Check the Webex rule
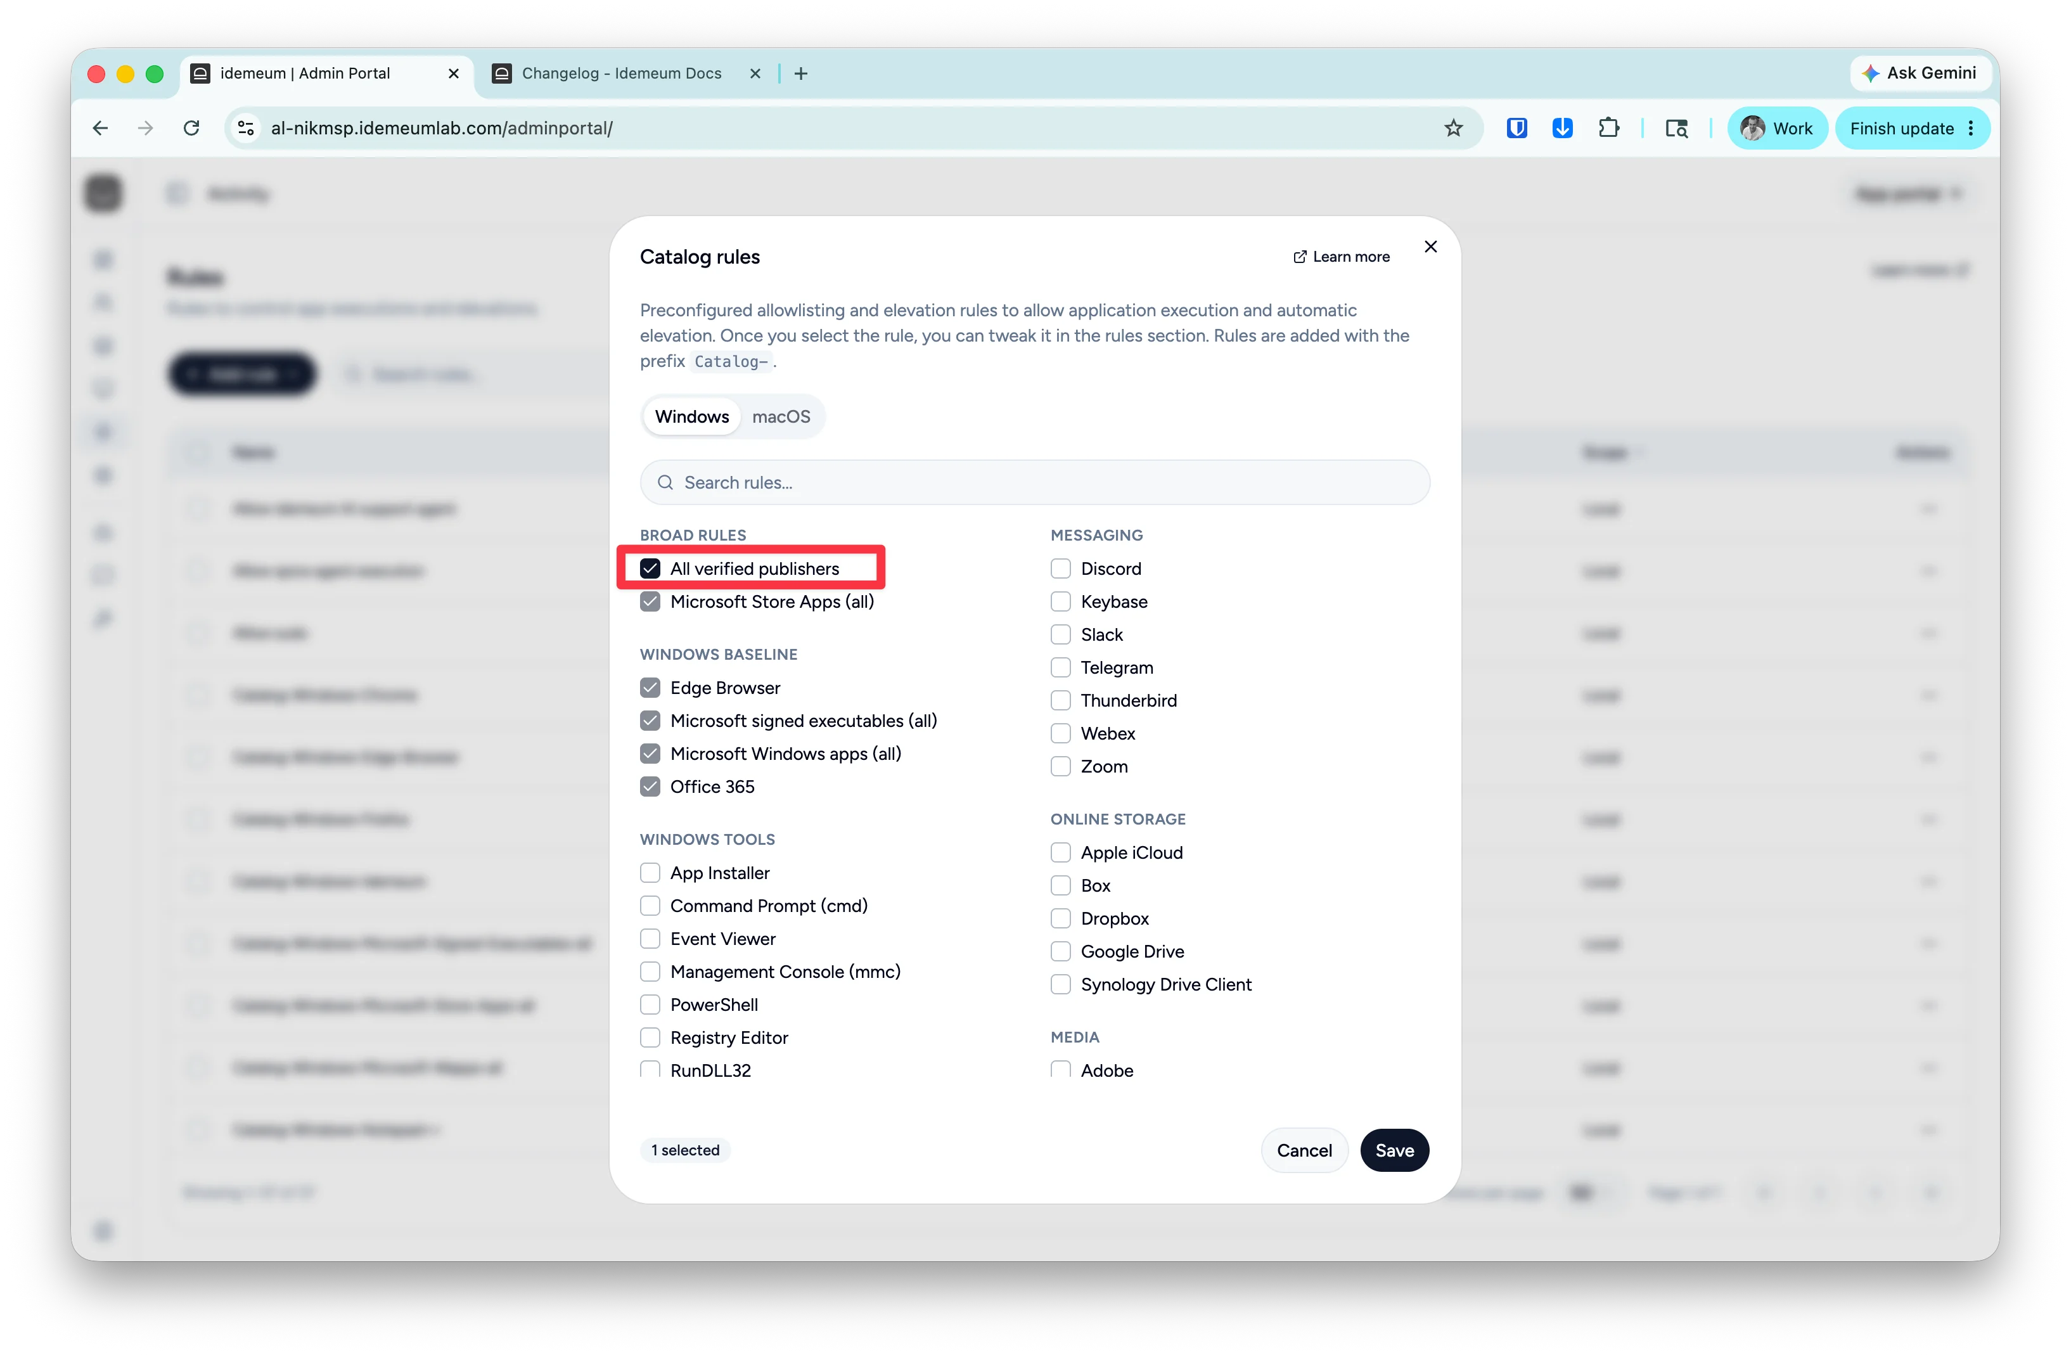The image size is (2071, 1355). [x=1061, y=734]
